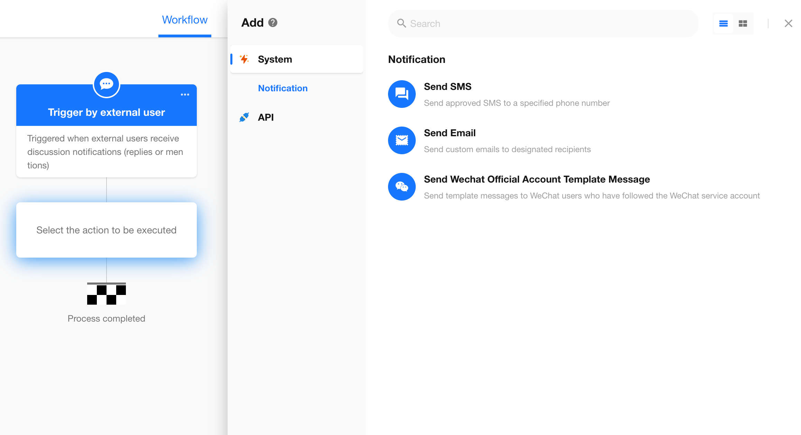Image resolution: width=801 pixels, height=435 pixels.
Task: Click the search magnifier icon
Action: pos(401,24)
